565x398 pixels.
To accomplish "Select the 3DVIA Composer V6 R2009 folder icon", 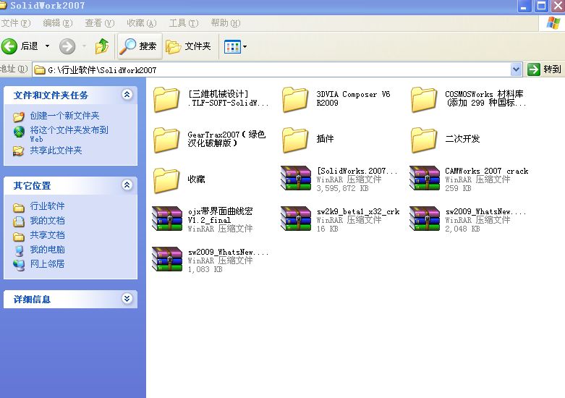I will (x=295, y=100).
